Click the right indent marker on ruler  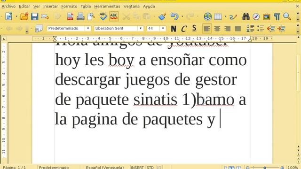250,39
